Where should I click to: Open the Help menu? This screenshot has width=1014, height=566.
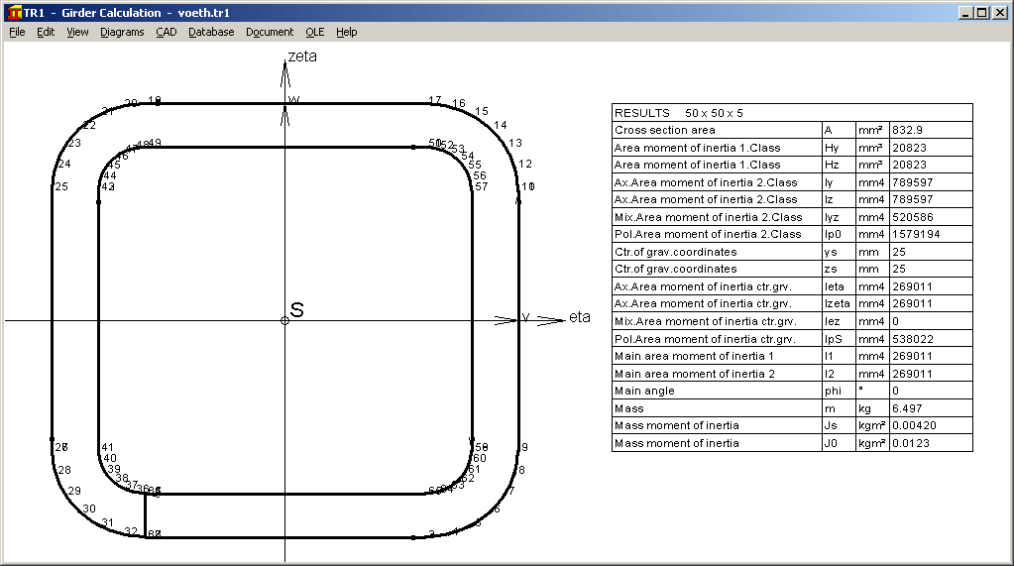pyautogui.click(x=346, y=32)
